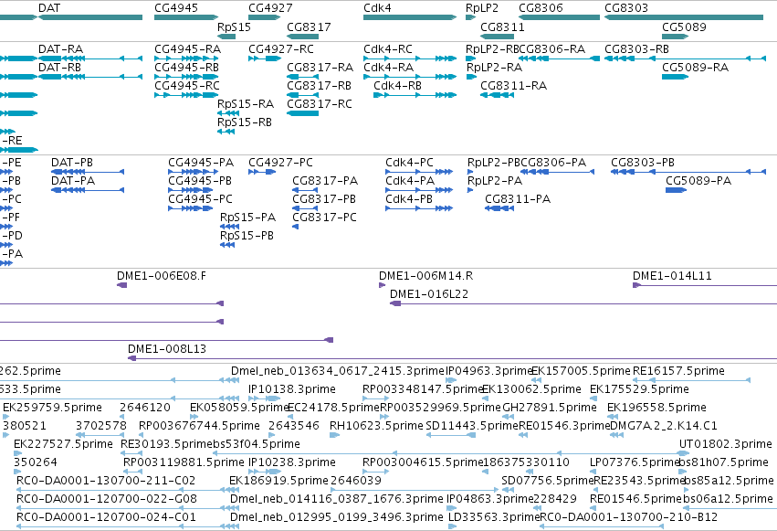Image resolution: width=777 pixels, height=531 pixels.
Task: Select the CG4945-RA transcript label
Action: click(188, 49)
